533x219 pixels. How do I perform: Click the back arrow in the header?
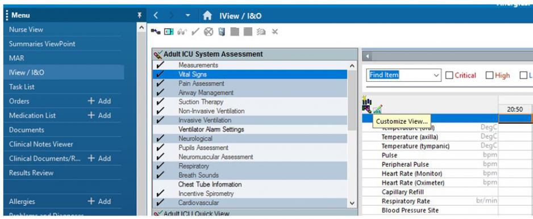pyautogui.click(x=156, y=16)
